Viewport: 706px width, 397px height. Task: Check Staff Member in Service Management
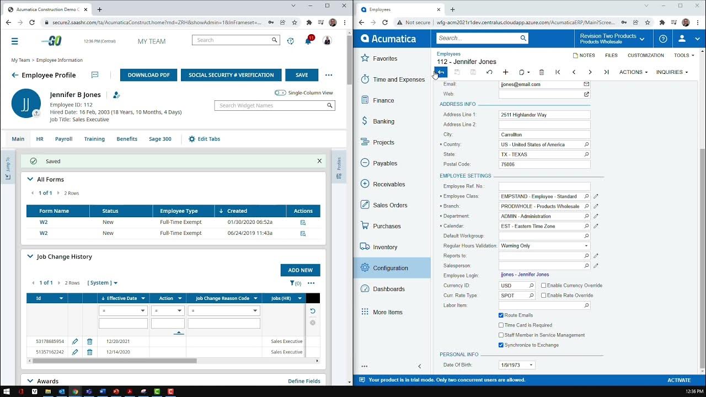[501, 335]
